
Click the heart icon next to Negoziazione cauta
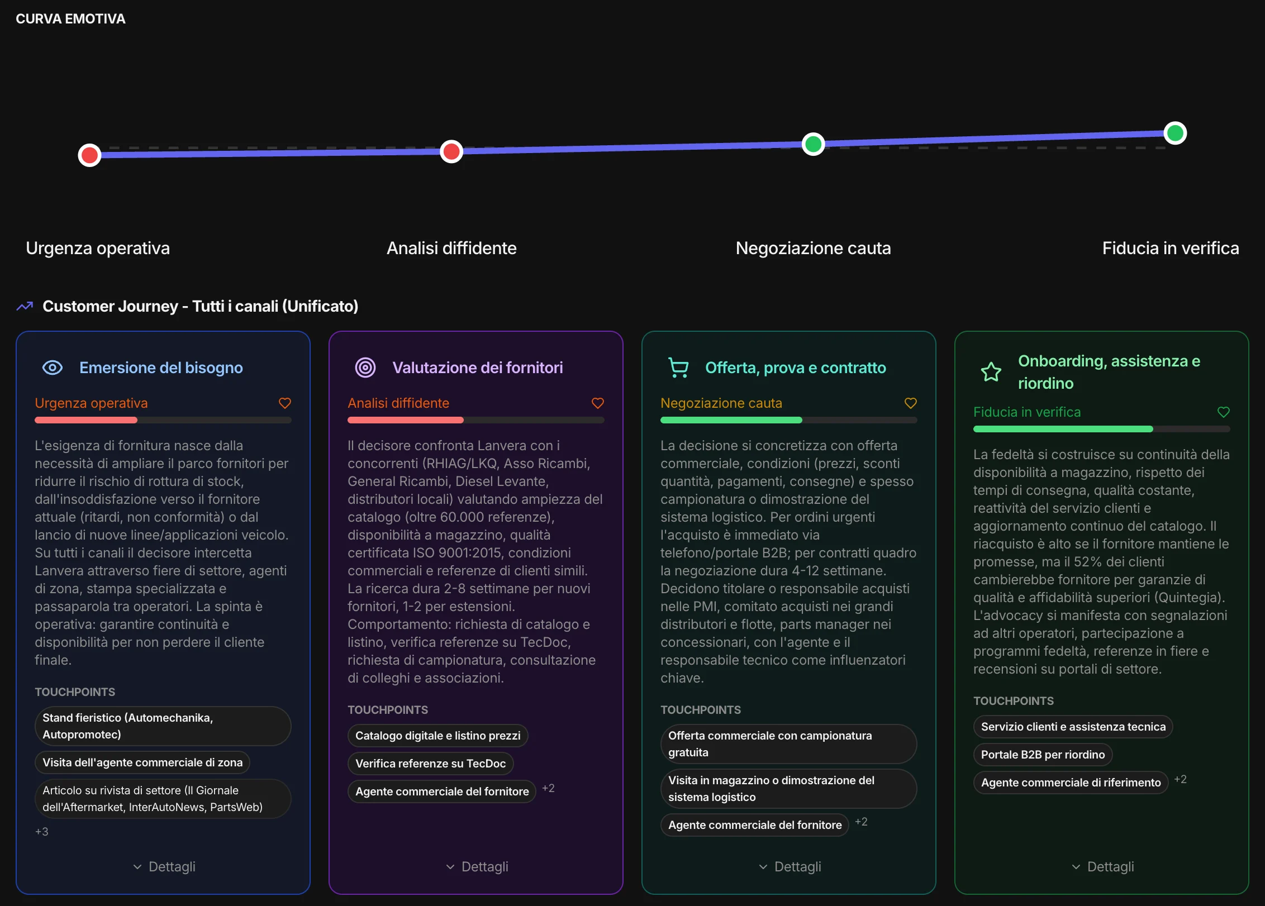tap(911, 403)
